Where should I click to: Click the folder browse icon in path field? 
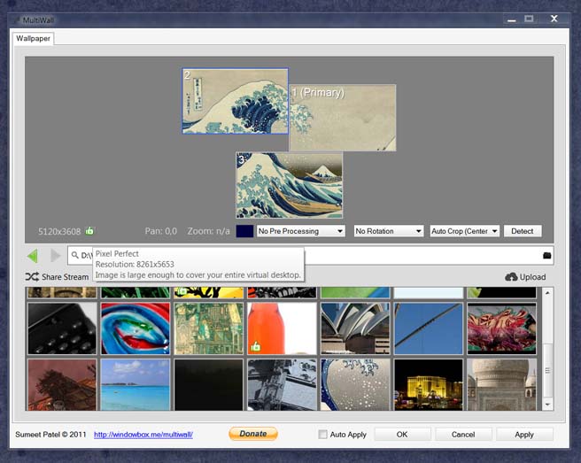point(547,256)
